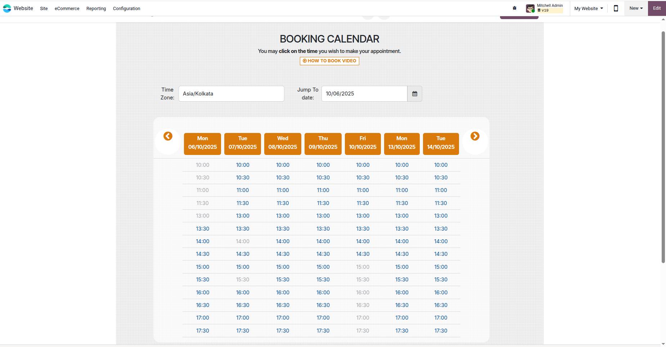The height and width of the screenshot is (347, 666).
Task: Book 16:00 slot on Wed 08/10/2025
Action: click(283, 293)
